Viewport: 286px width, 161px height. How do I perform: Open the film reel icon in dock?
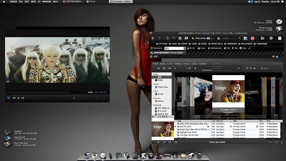[151, 156]
